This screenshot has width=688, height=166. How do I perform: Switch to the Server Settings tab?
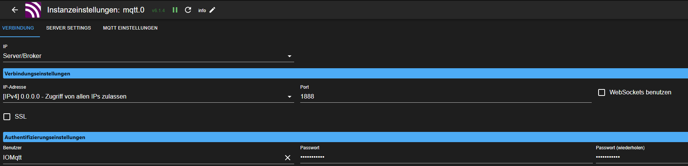(68, 28)
